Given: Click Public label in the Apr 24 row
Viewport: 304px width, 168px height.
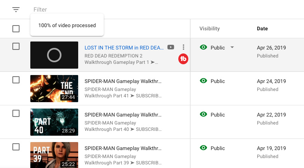Looking at the screenshot, I should point(218,81).
